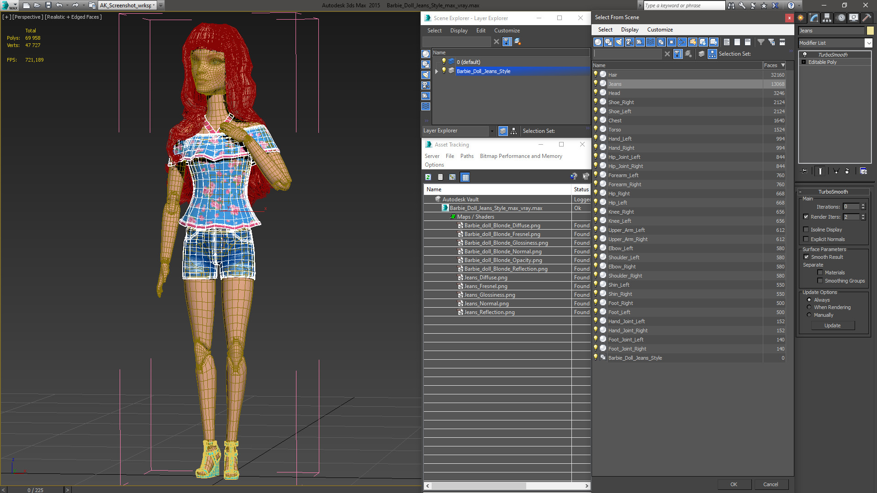Click Cancel button in Select From Scene
Viewport: 877px width, 493px height.
(x=771, y=484)
